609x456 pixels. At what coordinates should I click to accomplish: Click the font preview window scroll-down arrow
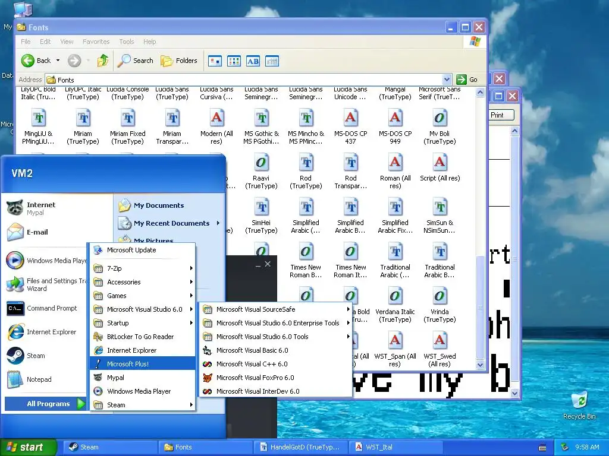point(514,393)
